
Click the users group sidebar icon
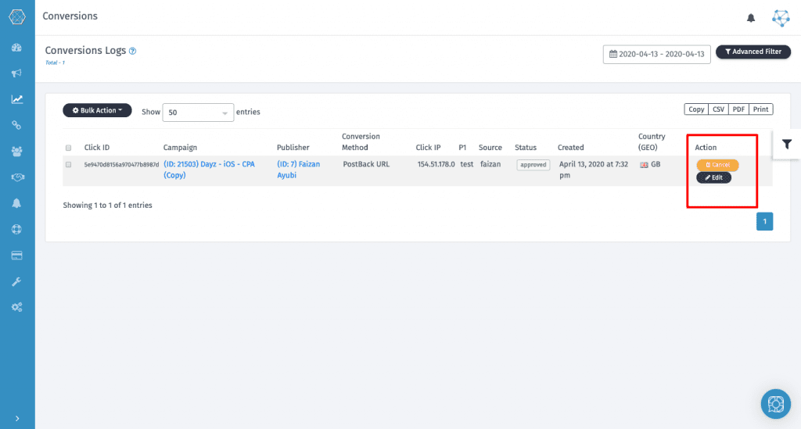16,151
